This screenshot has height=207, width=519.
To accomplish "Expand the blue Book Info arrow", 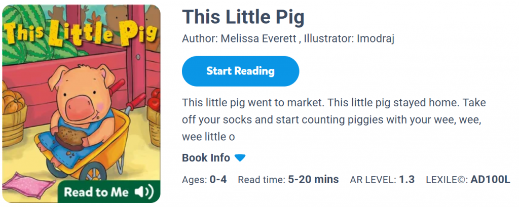I will click(x=240, y=158).
